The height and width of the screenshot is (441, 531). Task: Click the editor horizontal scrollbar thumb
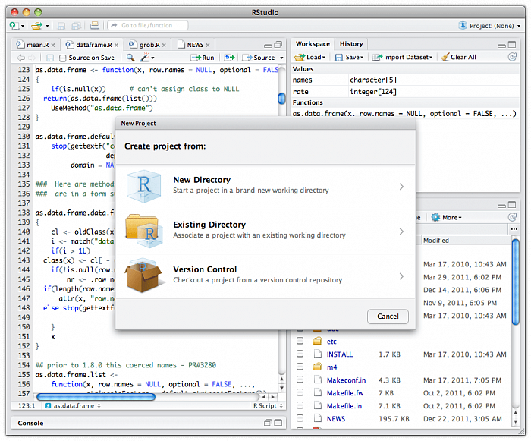click(x=96, y=396)
